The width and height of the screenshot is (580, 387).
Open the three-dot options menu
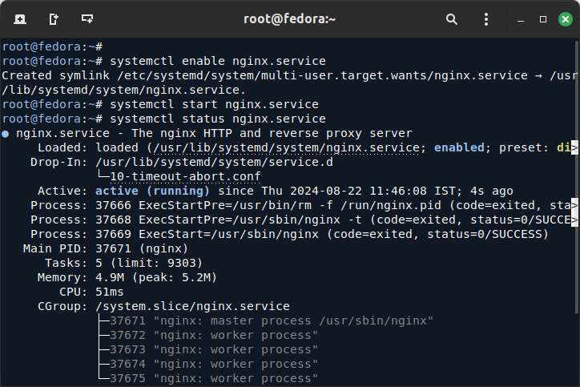click(x=486, y=19)
